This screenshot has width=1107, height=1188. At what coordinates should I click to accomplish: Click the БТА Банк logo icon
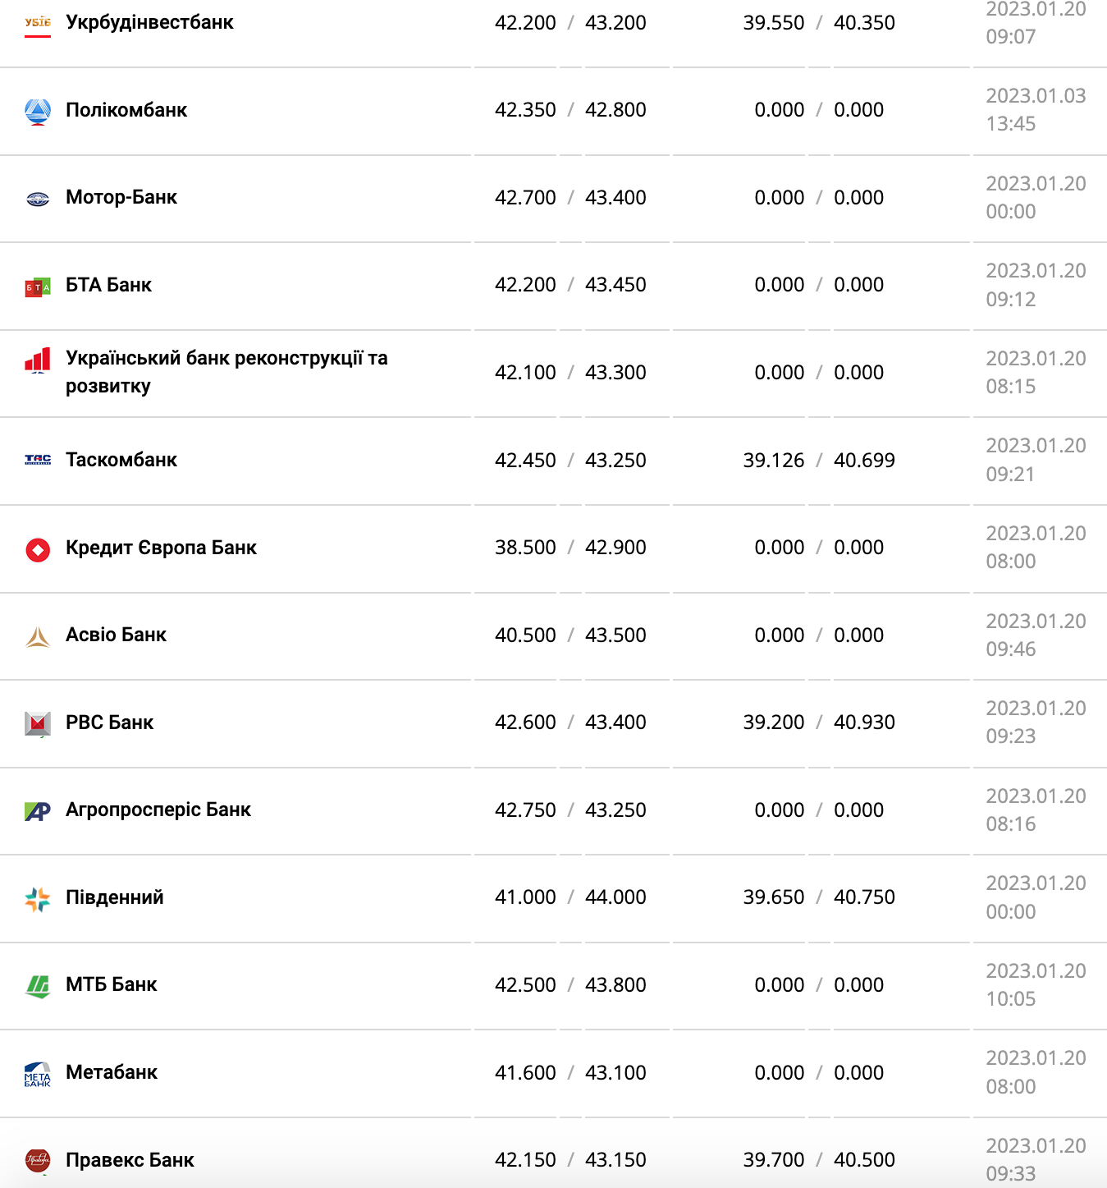38,287
